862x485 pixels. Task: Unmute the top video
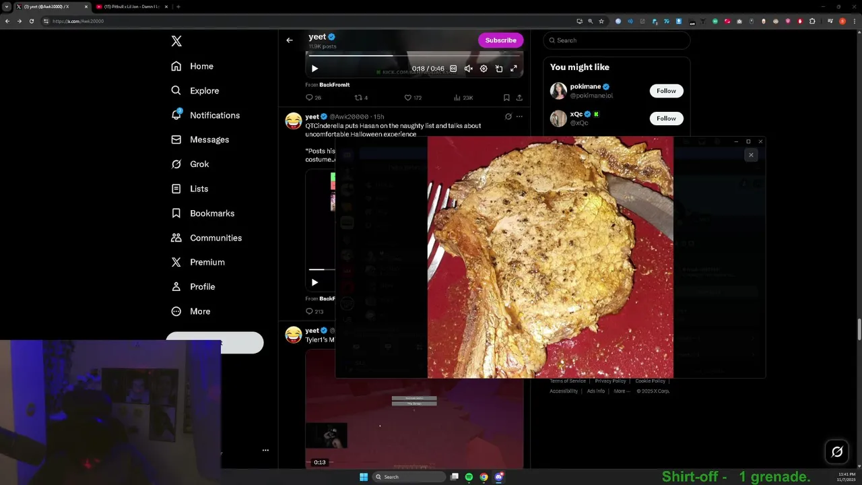(469, 69)
